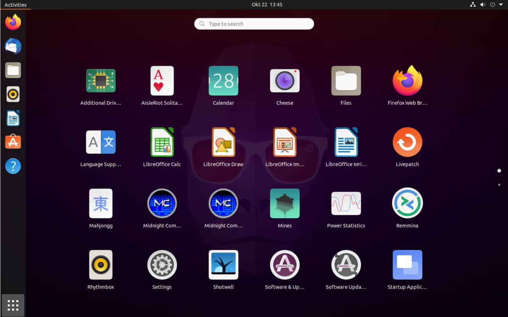508x317 pixels.
Task: Launch Power Statistics
Action: [x=346, y=204]
